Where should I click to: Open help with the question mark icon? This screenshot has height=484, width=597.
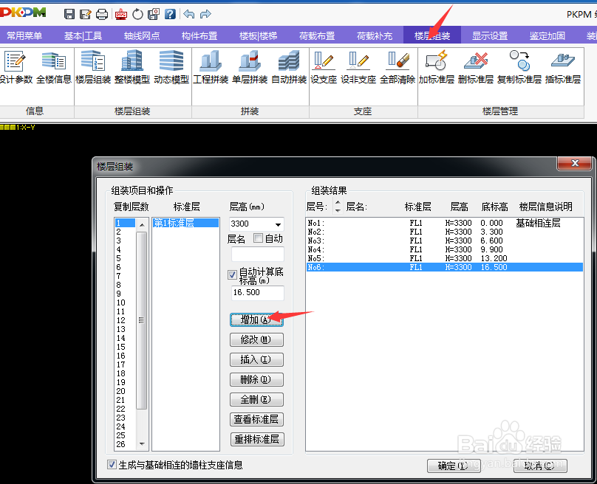coord(170,15)
